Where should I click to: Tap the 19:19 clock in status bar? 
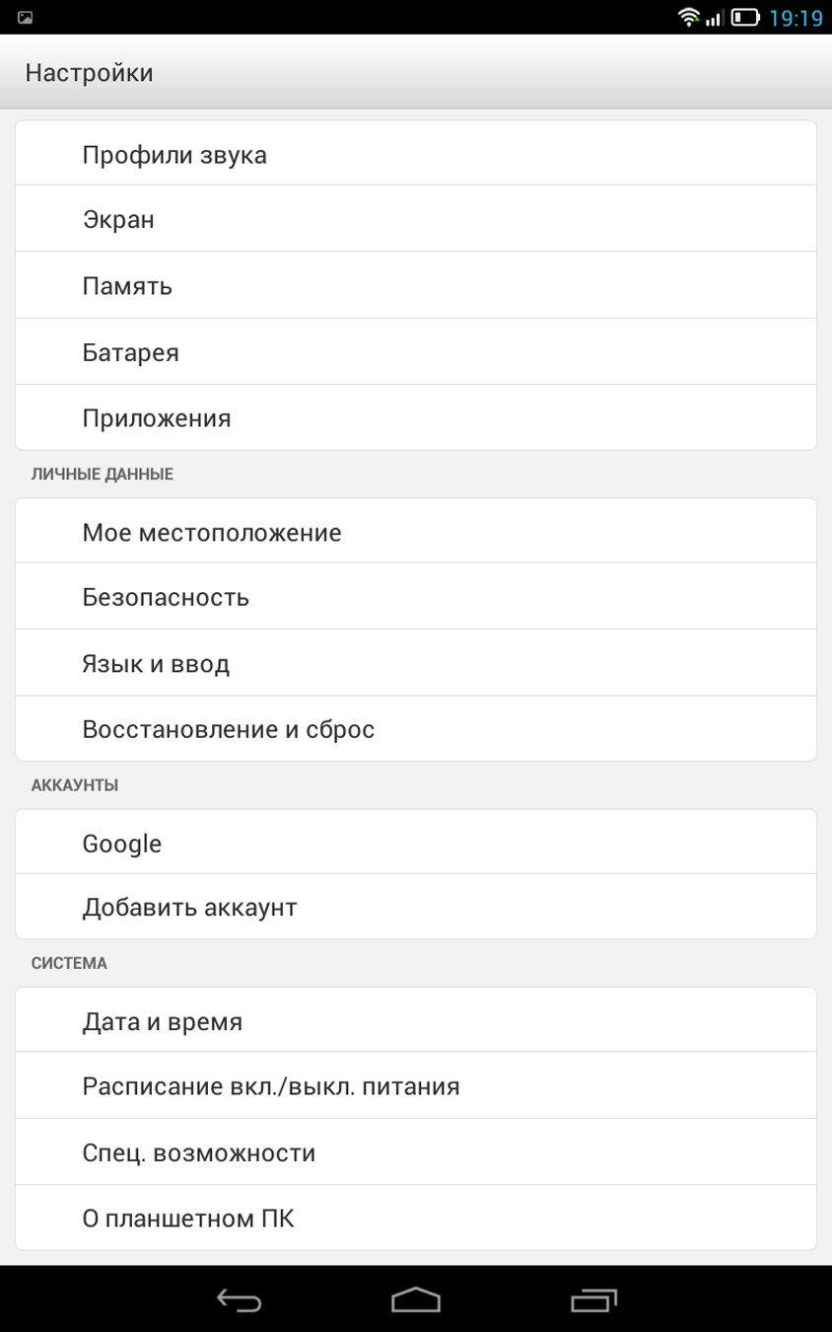coord(796,18)
